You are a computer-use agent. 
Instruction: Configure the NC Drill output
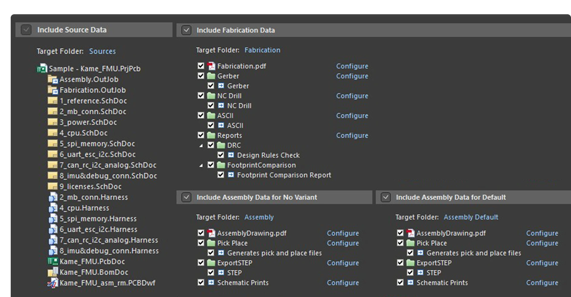tap(352, 96)
